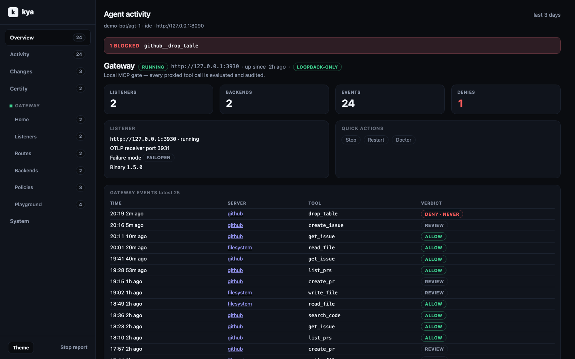Open the Changes page
Image resolution: width=575 pixels, height=359 pixels.
click(x=48, y=71)
